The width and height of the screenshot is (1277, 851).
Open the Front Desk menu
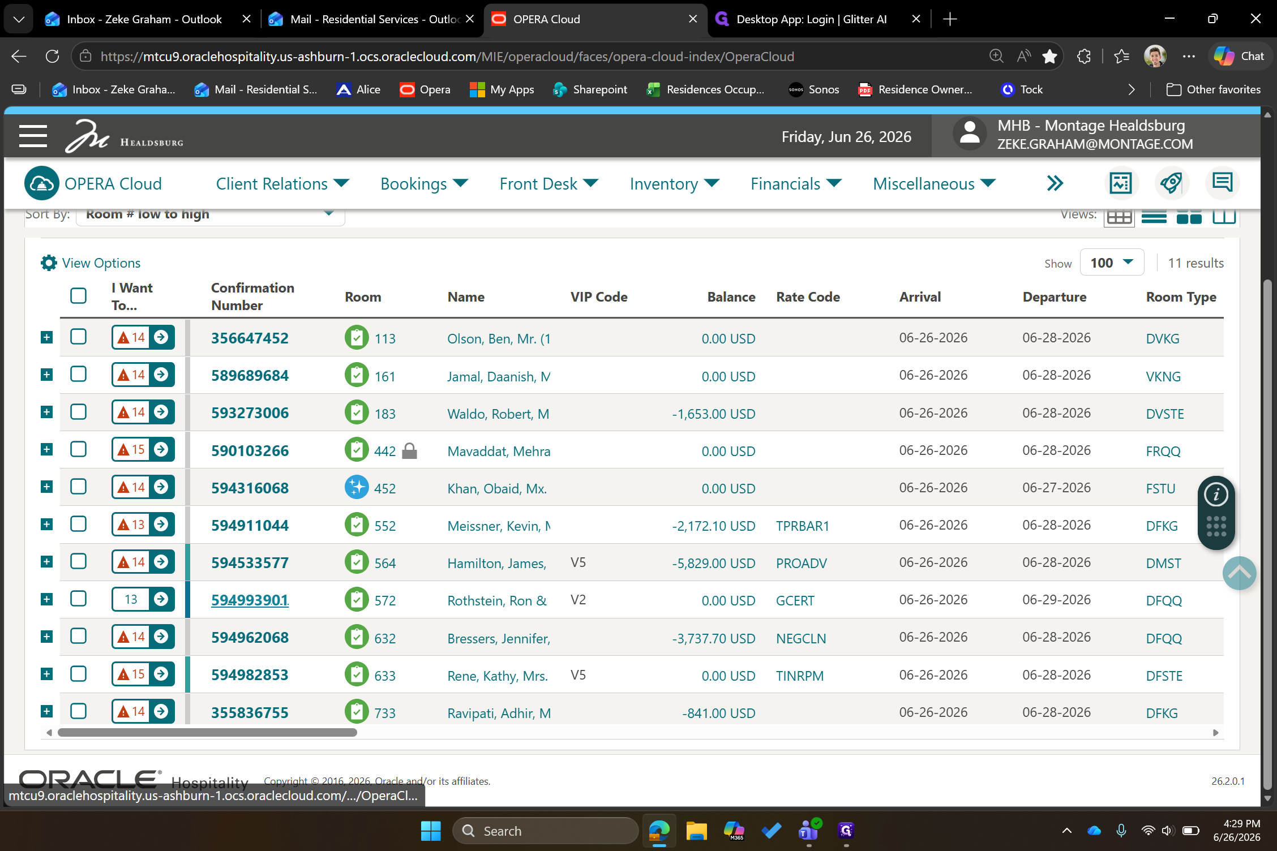[548, 183]
